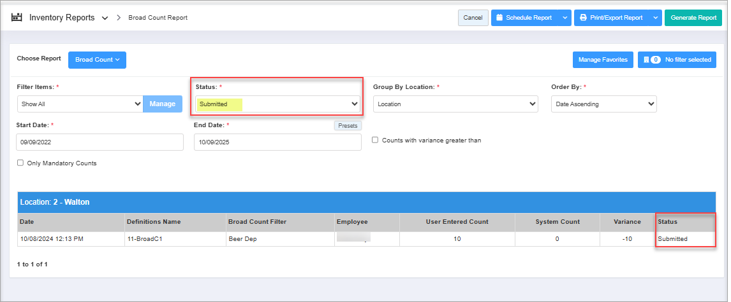
Task: Click the Cancel button
Action: coord(473,18)
